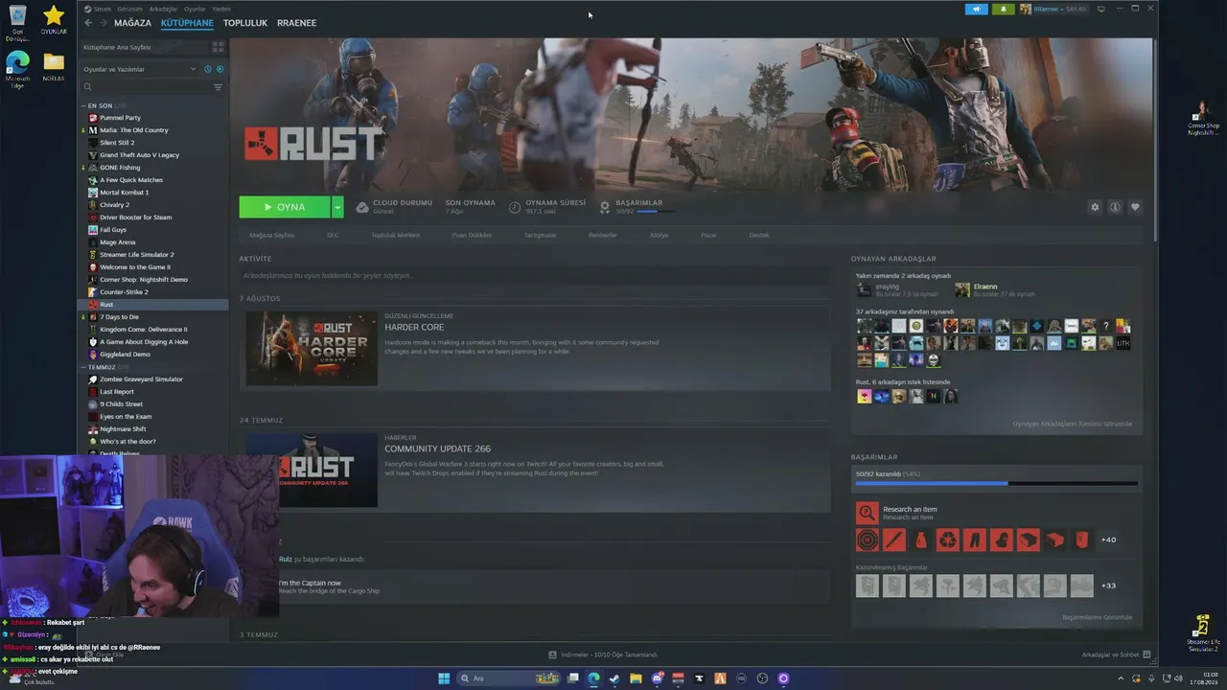Open the HARDER CORE update thumbnail
The height and width of the screenshot is (690, 1227).
pyautogui.click(x=312, y=348)
